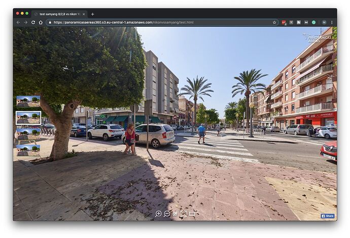Share panorama on Facebook
The height and width of the screenshot is (238, 350).
[328, 216]
